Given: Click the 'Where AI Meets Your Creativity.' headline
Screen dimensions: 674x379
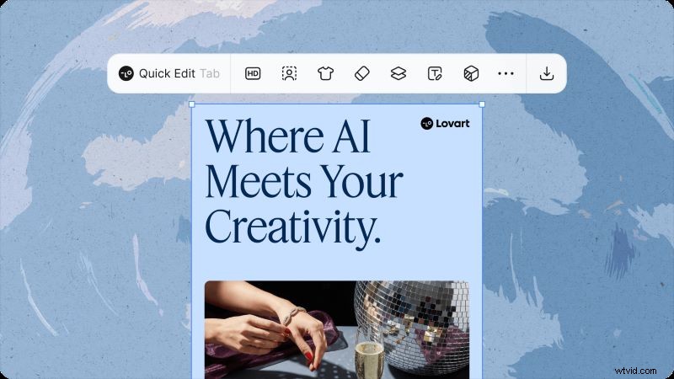Looking at the screenshot, I should click(304, 183).
